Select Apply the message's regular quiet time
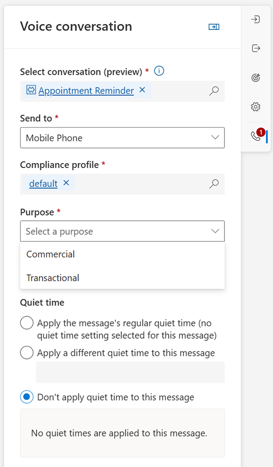 tap(27, 323)
